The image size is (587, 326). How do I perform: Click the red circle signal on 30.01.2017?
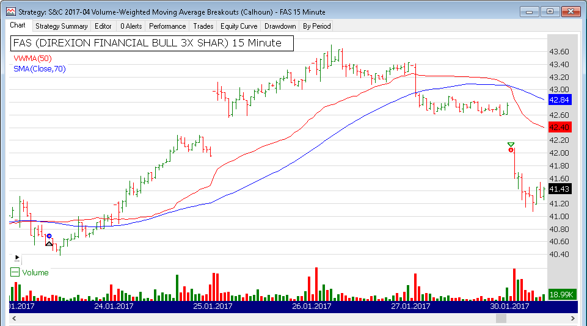coord(511,150)
